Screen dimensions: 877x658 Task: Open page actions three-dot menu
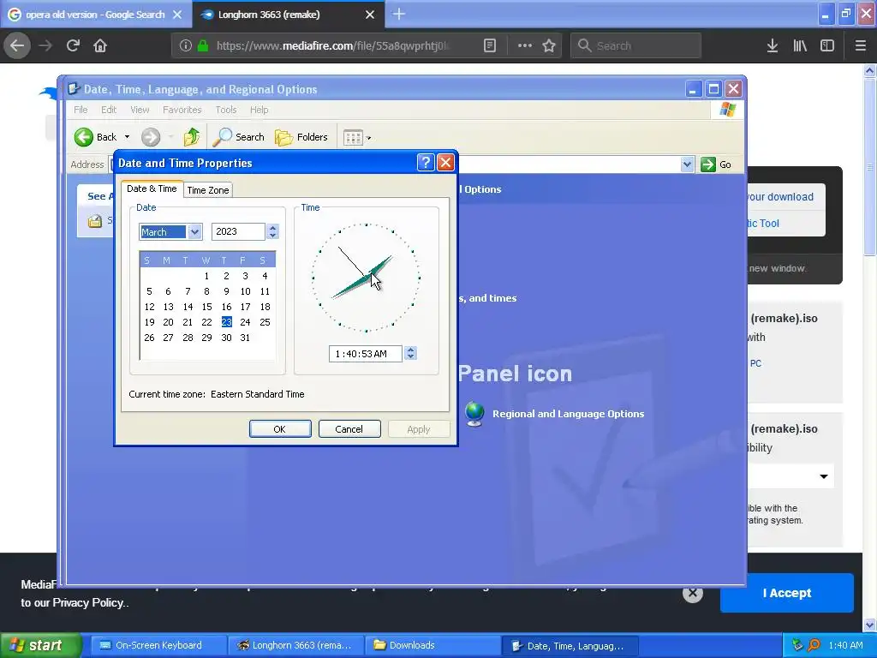(x=525, y=45)
